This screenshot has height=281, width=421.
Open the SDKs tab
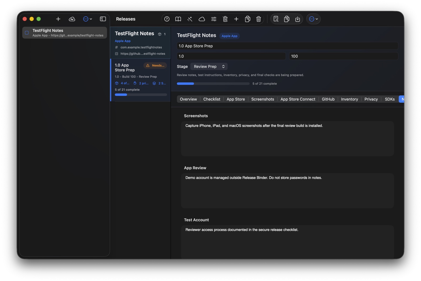(x=390, y=99)
